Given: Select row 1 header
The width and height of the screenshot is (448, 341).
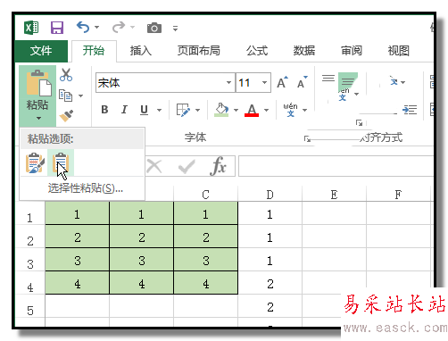Looking at the screenshot, I should click(30, 218).
